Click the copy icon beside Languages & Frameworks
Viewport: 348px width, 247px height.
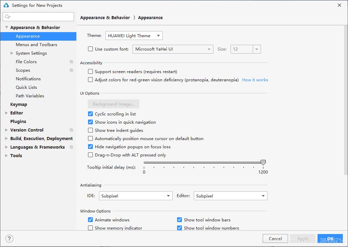point(71,147)
